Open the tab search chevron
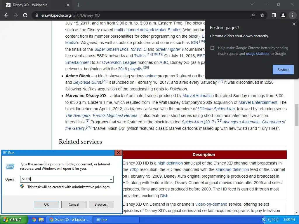 pos(252,4)
